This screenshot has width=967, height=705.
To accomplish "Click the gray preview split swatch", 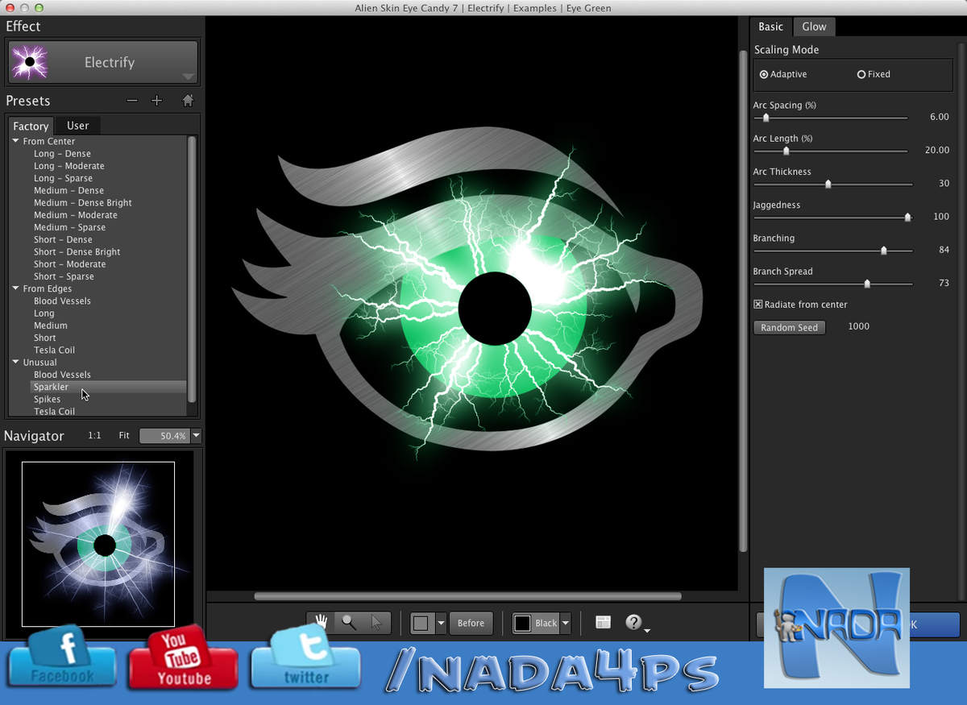I will coord(422,623).
